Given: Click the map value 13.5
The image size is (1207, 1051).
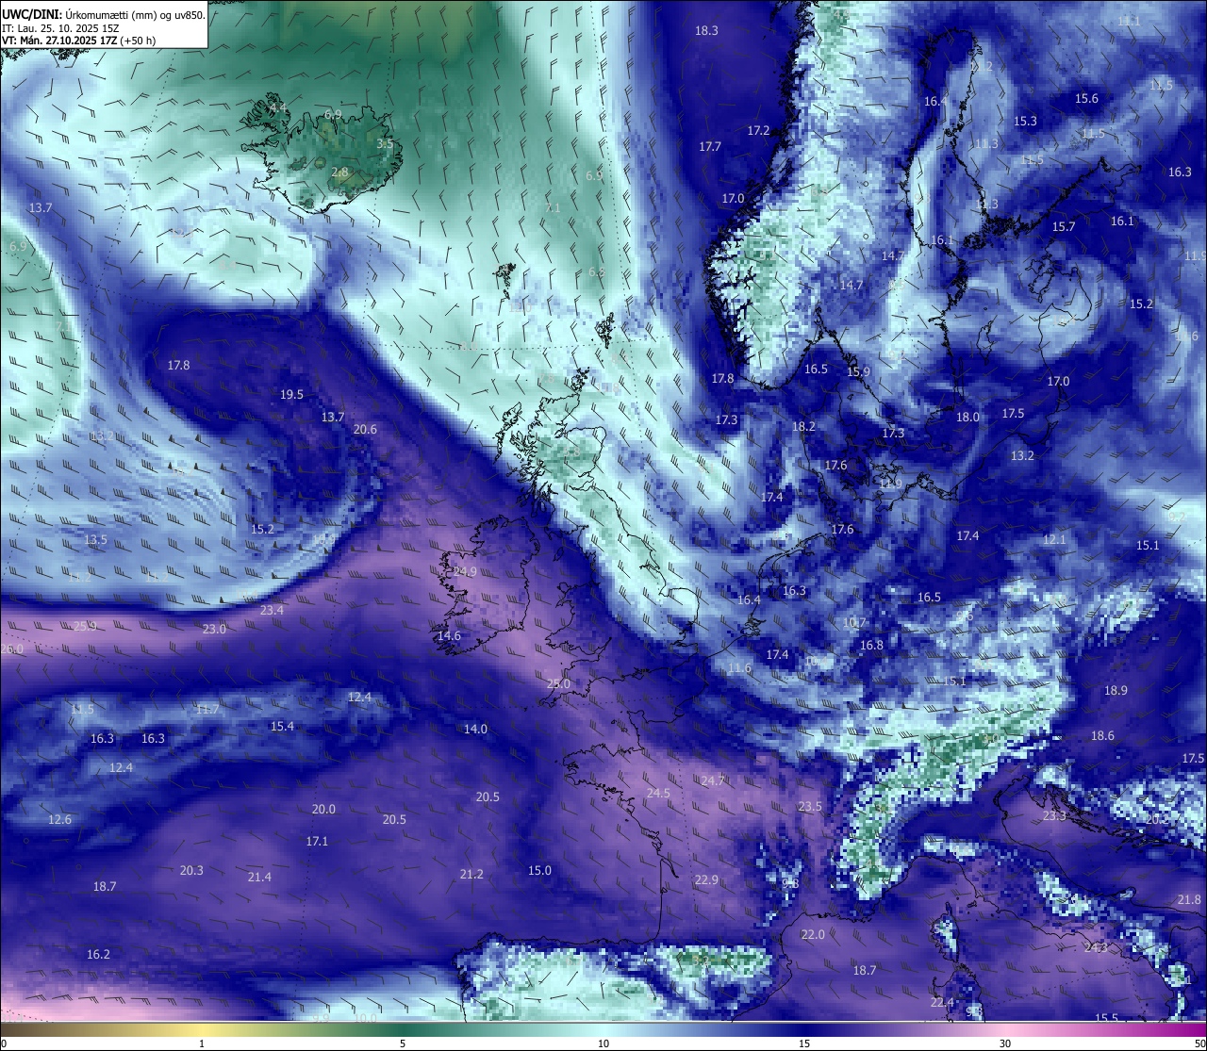Looking at the screenshot, I should point(95,540).
